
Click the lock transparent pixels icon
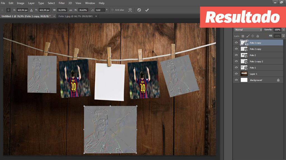click(x=243, y=36)
